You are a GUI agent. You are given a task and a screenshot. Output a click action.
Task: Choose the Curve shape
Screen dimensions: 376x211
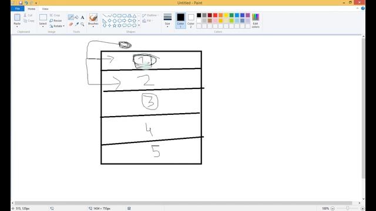click(x=110, y=16)
